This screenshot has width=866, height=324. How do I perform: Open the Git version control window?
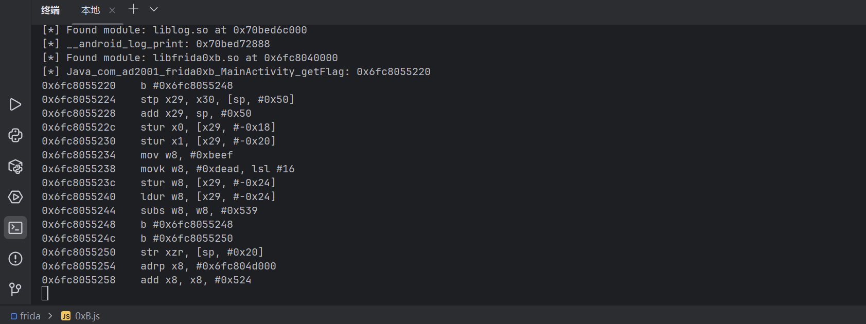(15, 290)
